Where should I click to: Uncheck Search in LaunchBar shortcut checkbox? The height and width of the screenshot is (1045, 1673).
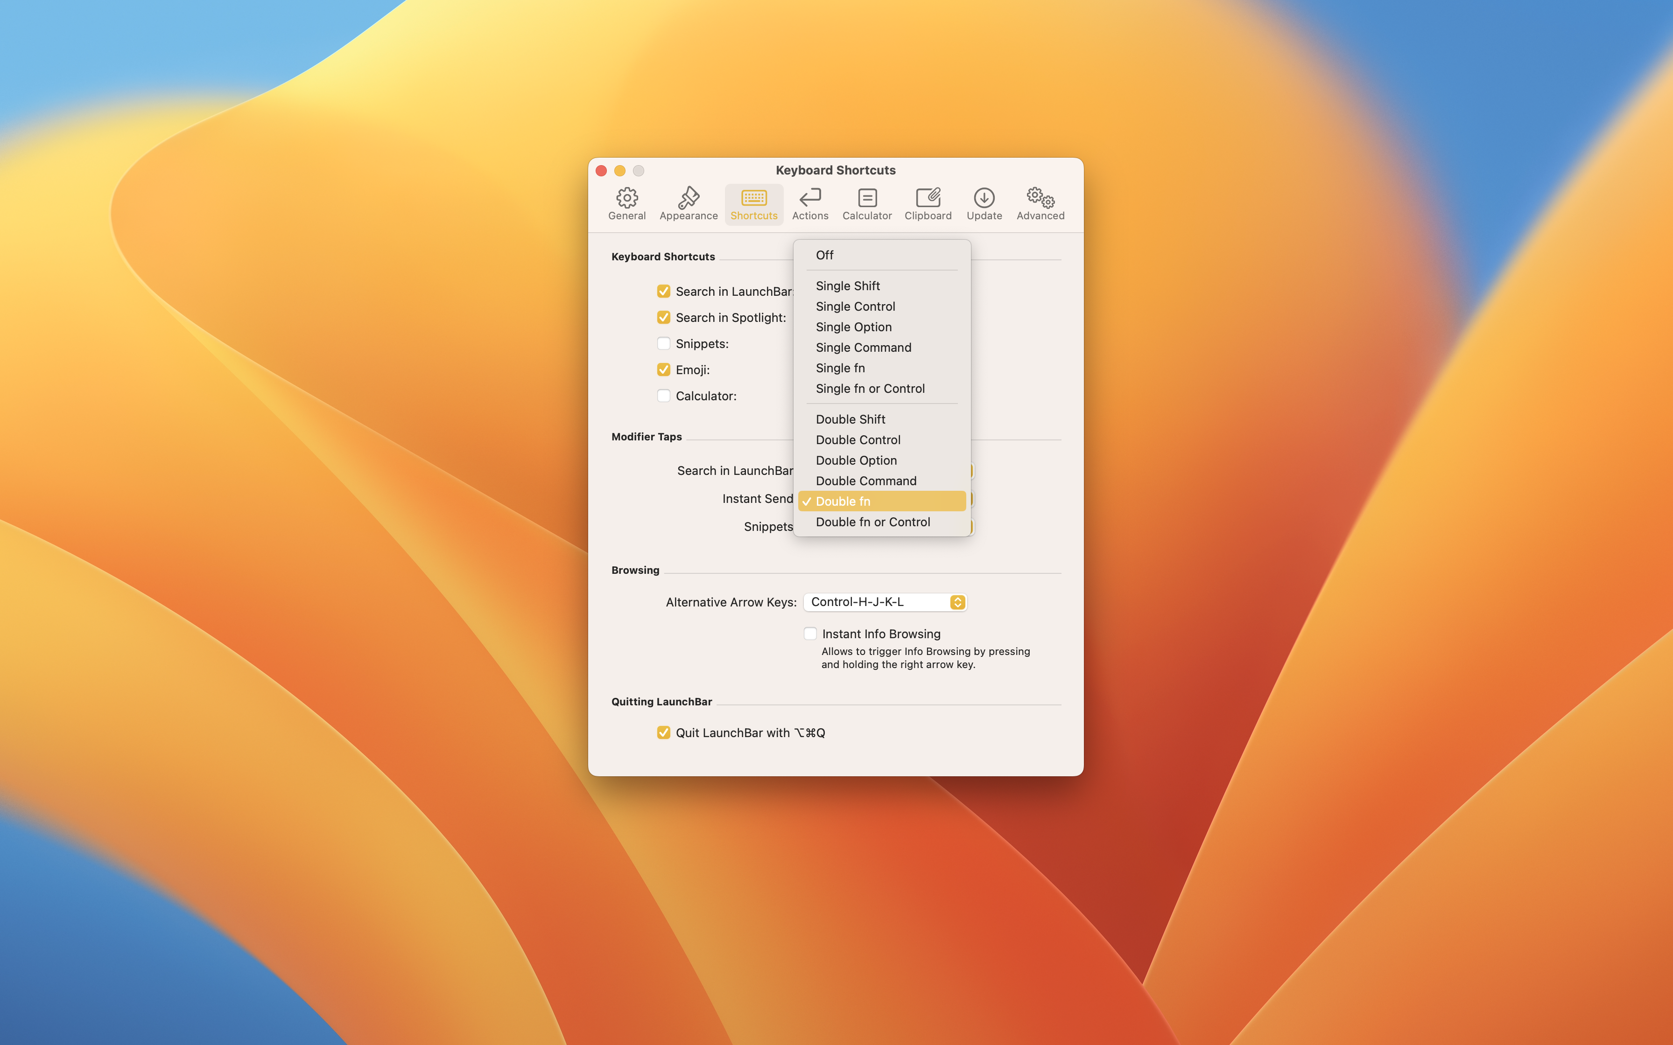[664, 291]
